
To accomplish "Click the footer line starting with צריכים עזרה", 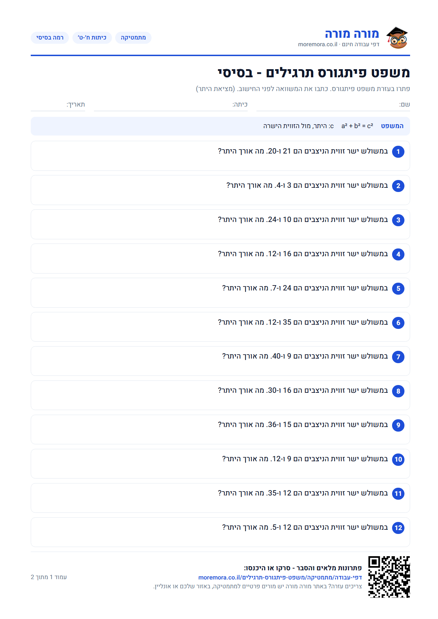I will click(x=258, y=586).
